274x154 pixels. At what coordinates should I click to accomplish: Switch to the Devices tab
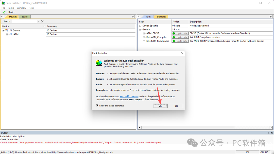click(x=13, y=17)
